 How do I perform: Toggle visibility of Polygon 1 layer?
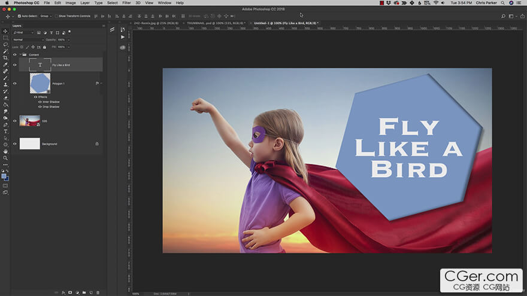click(15, 84)
